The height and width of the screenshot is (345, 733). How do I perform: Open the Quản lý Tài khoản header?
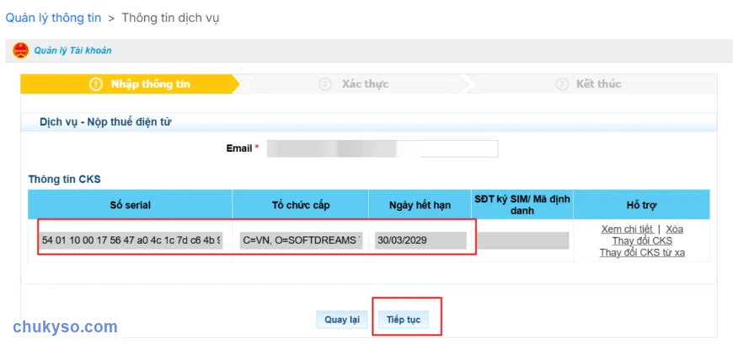[73, 51]
